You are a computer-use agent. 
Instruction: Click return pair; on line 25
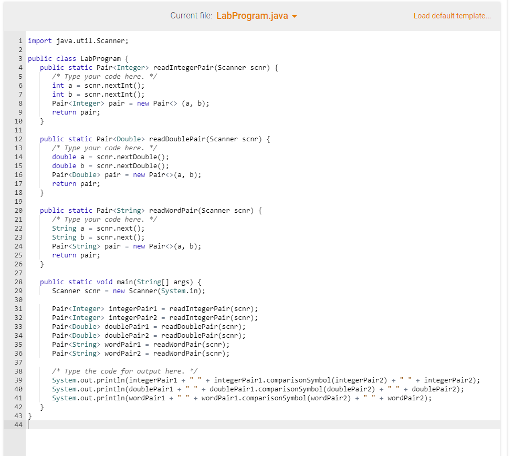(x=76, y=255)
